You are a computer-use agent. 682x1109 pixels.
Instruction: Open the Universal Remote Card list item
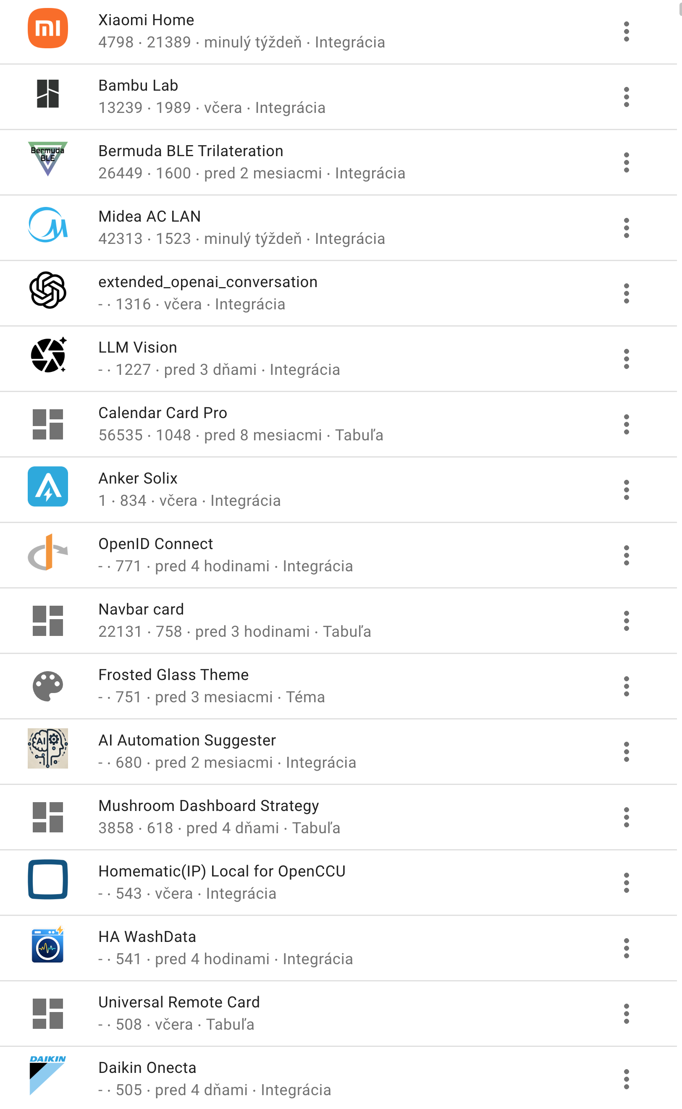178,1002
